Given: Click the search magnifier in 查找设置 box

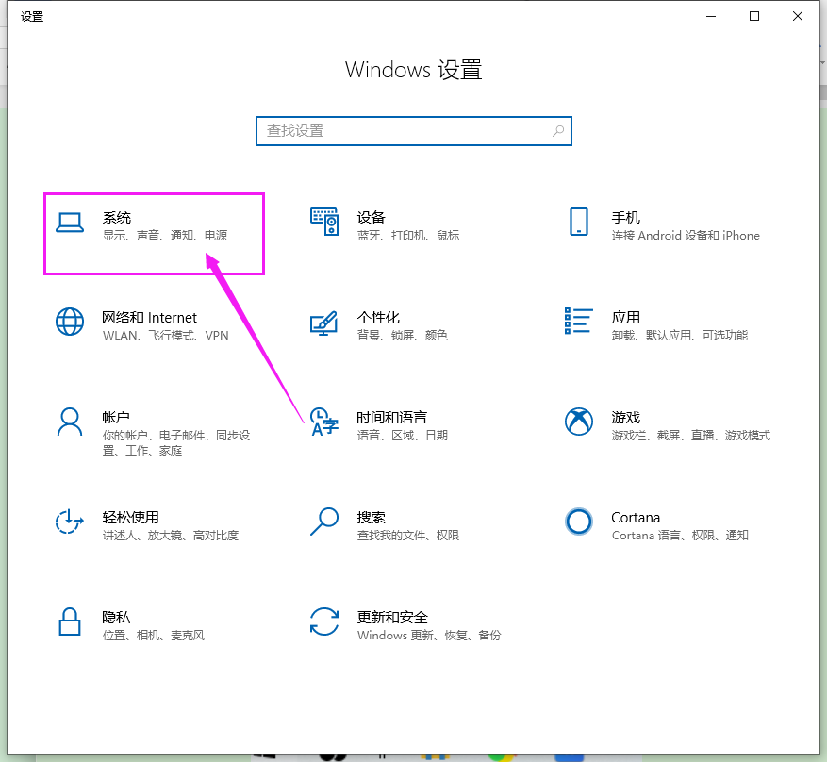Looking at the screenshot, I should tap(558, 131).
